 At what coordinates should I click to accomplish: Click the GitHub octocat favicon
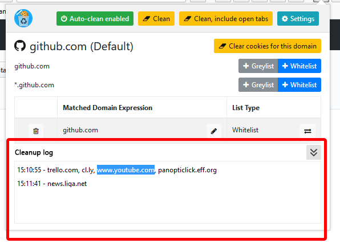coord(20,46)
